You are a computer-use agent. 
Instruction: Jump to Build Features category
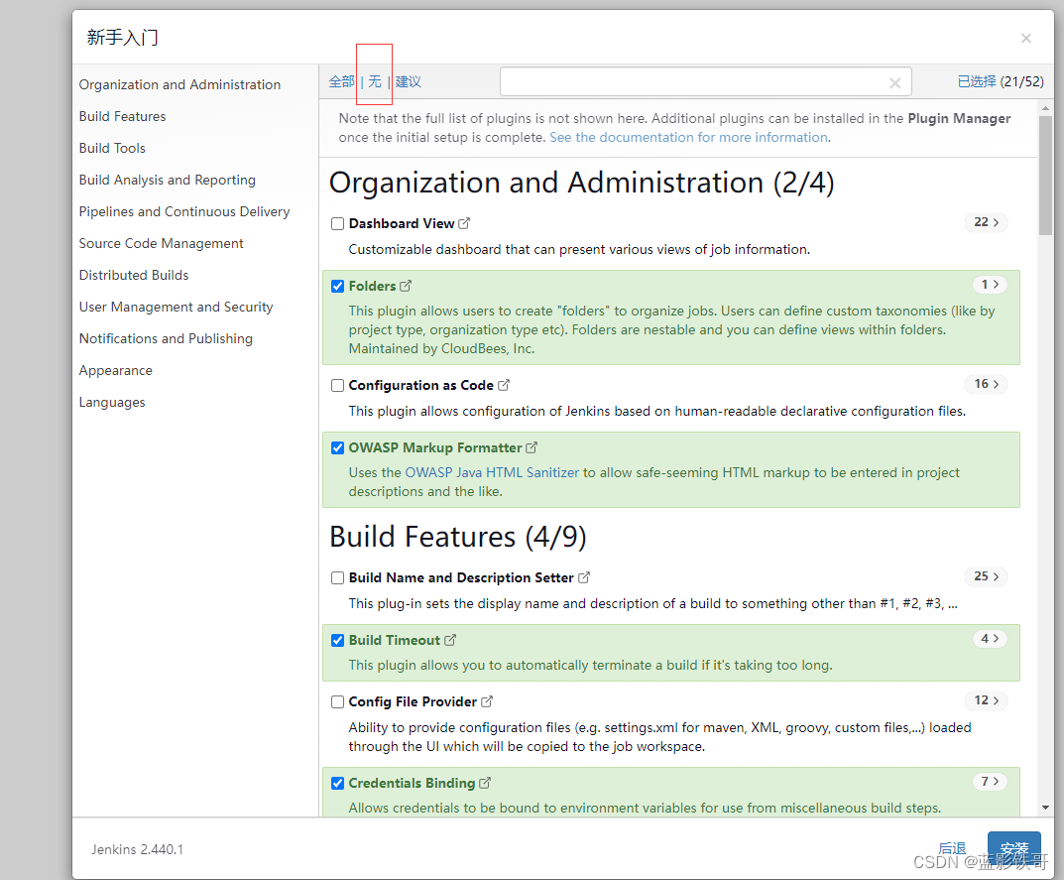pyautogui.click(x=122, y=117)
